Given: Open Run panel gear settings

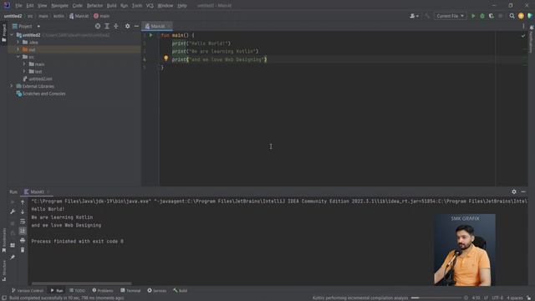Looking at the screenshot, I should (514, 191).
